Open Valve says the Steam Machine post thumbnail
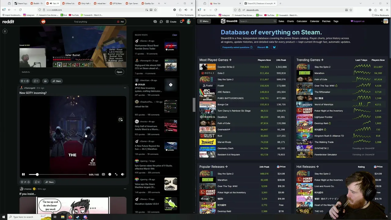391x220 pixels. point(170,184)
